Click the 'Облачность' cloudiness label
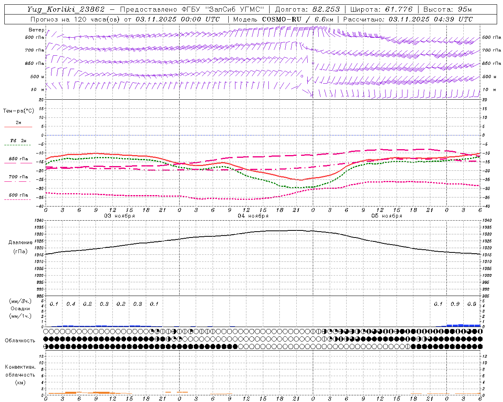 [20, 340]
